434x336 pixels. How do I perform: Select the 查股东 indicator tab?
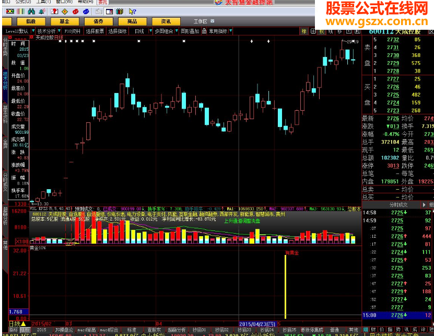154,330
